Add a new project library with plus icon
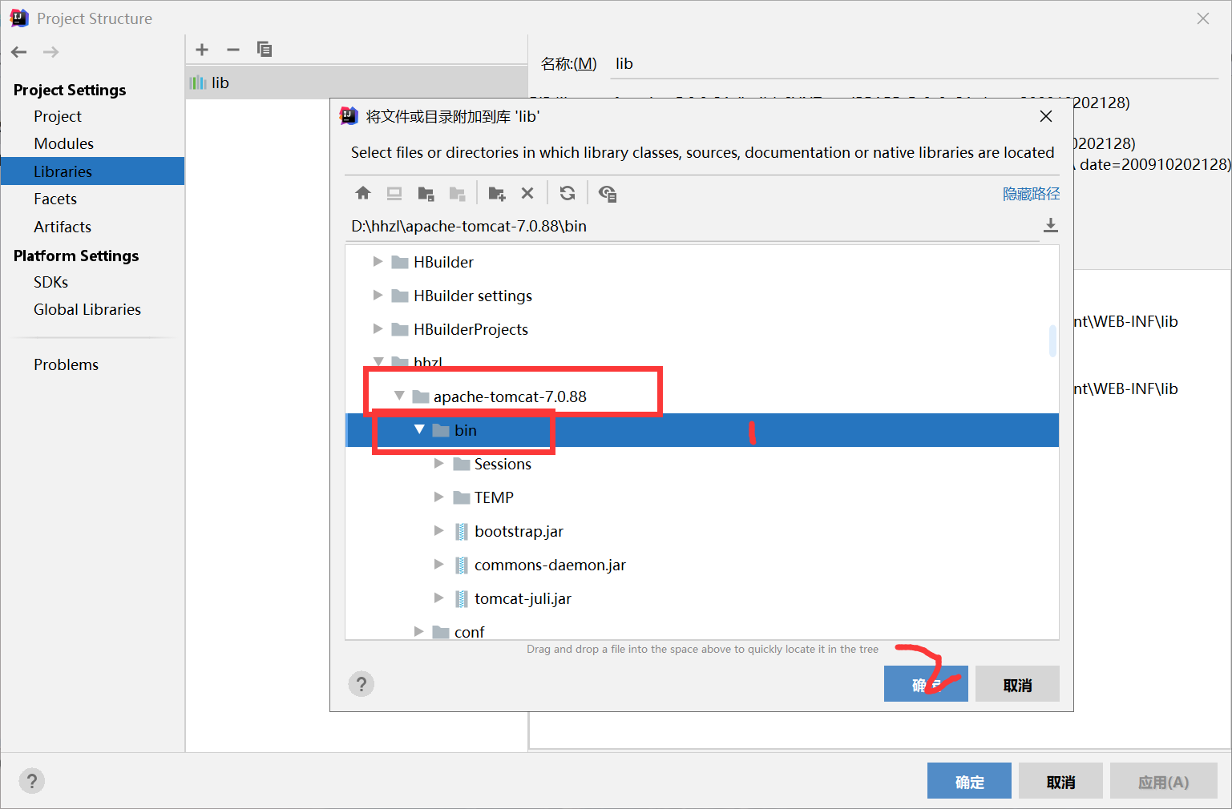Screen dimensions: 1232x809 coord(202,50)
